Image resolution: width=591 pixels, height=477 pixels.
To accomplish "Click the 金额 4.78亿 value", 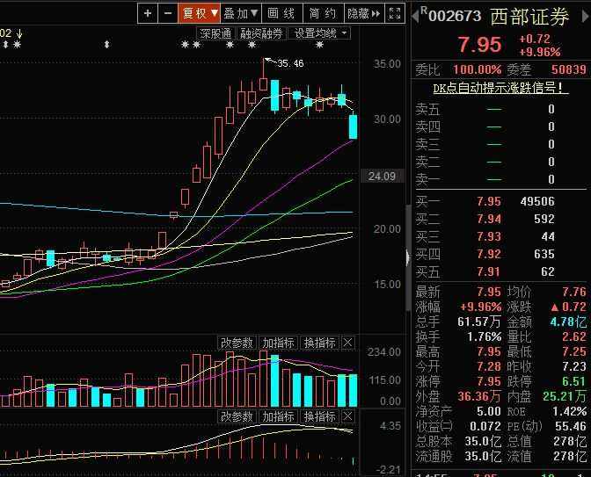I will [568, 322].
